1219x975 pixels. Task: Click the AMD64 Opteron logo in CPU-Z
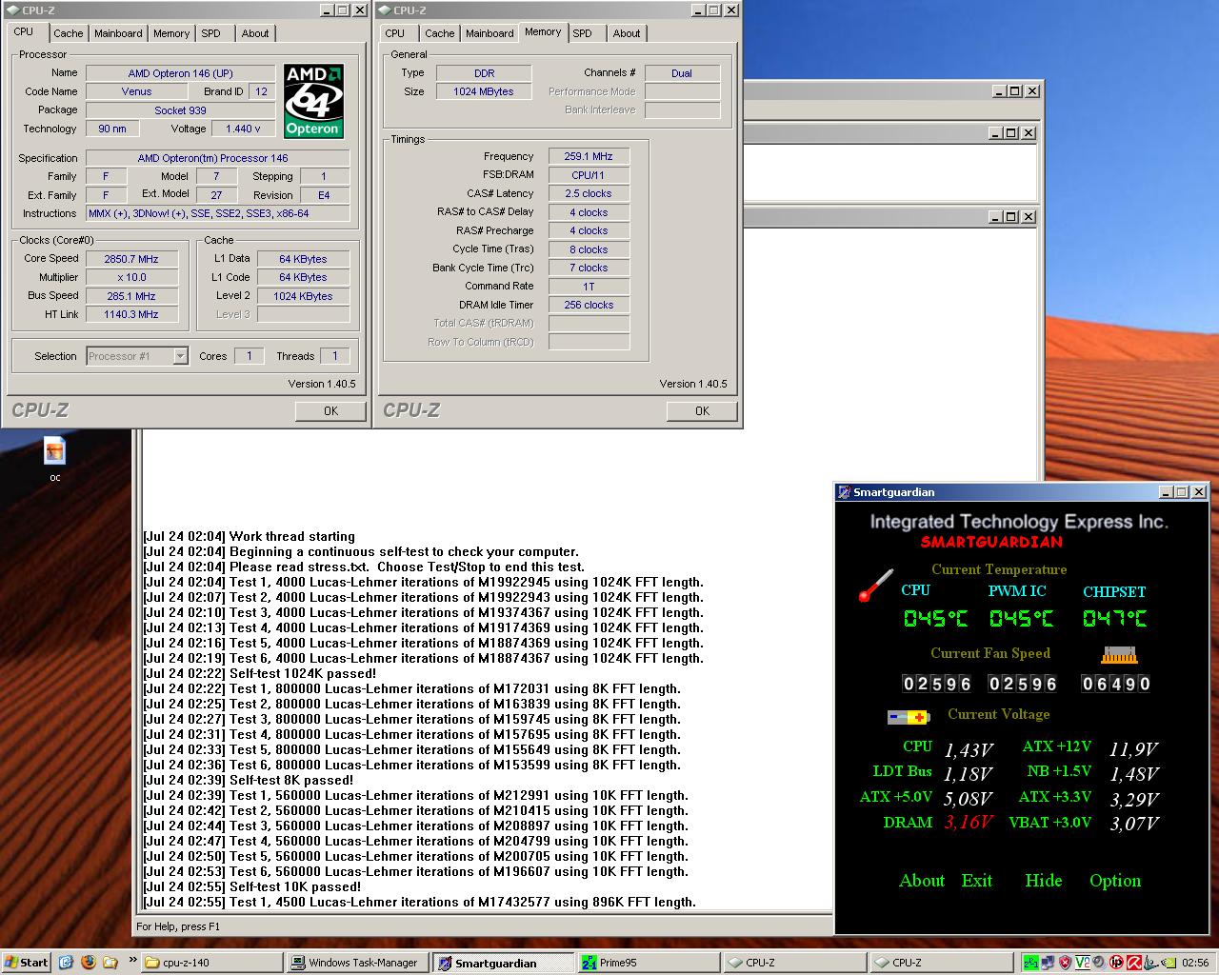tap(313, 101)
